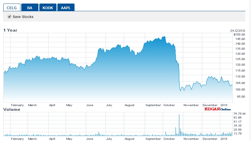Toggle the Save Stocks checkbox
Screen dimensions: 252x141
tap(9, 17)
